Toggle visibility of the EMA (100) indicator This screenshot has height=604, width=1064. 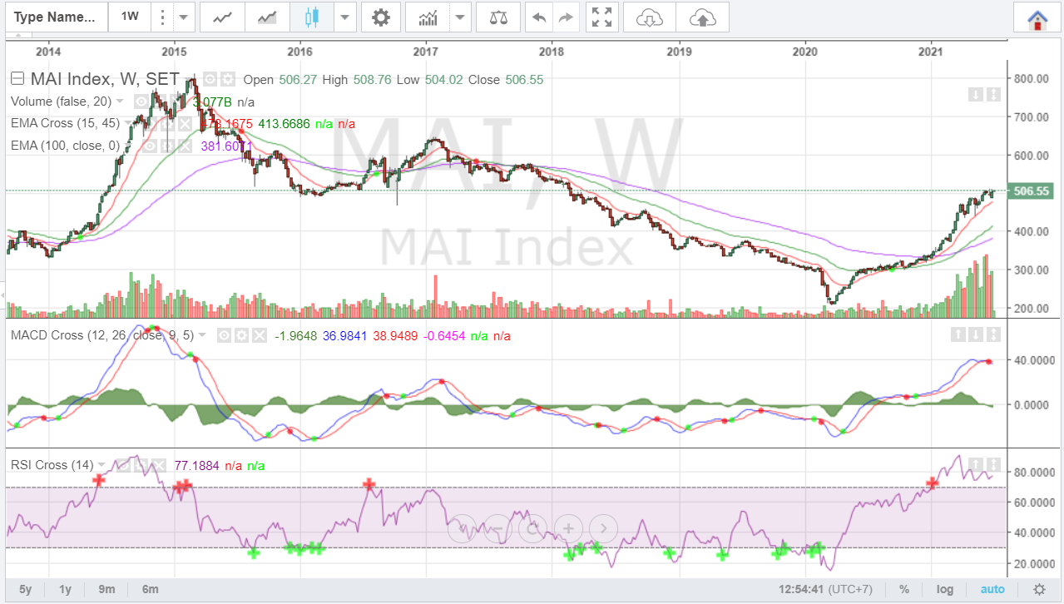149,146
